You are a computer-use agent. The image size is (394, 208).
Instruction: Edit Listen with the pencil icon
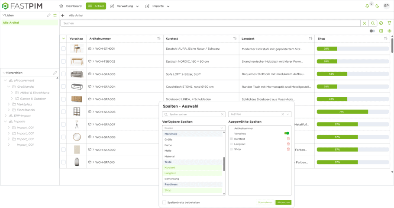pyautogui.click(x=48, y=15)
